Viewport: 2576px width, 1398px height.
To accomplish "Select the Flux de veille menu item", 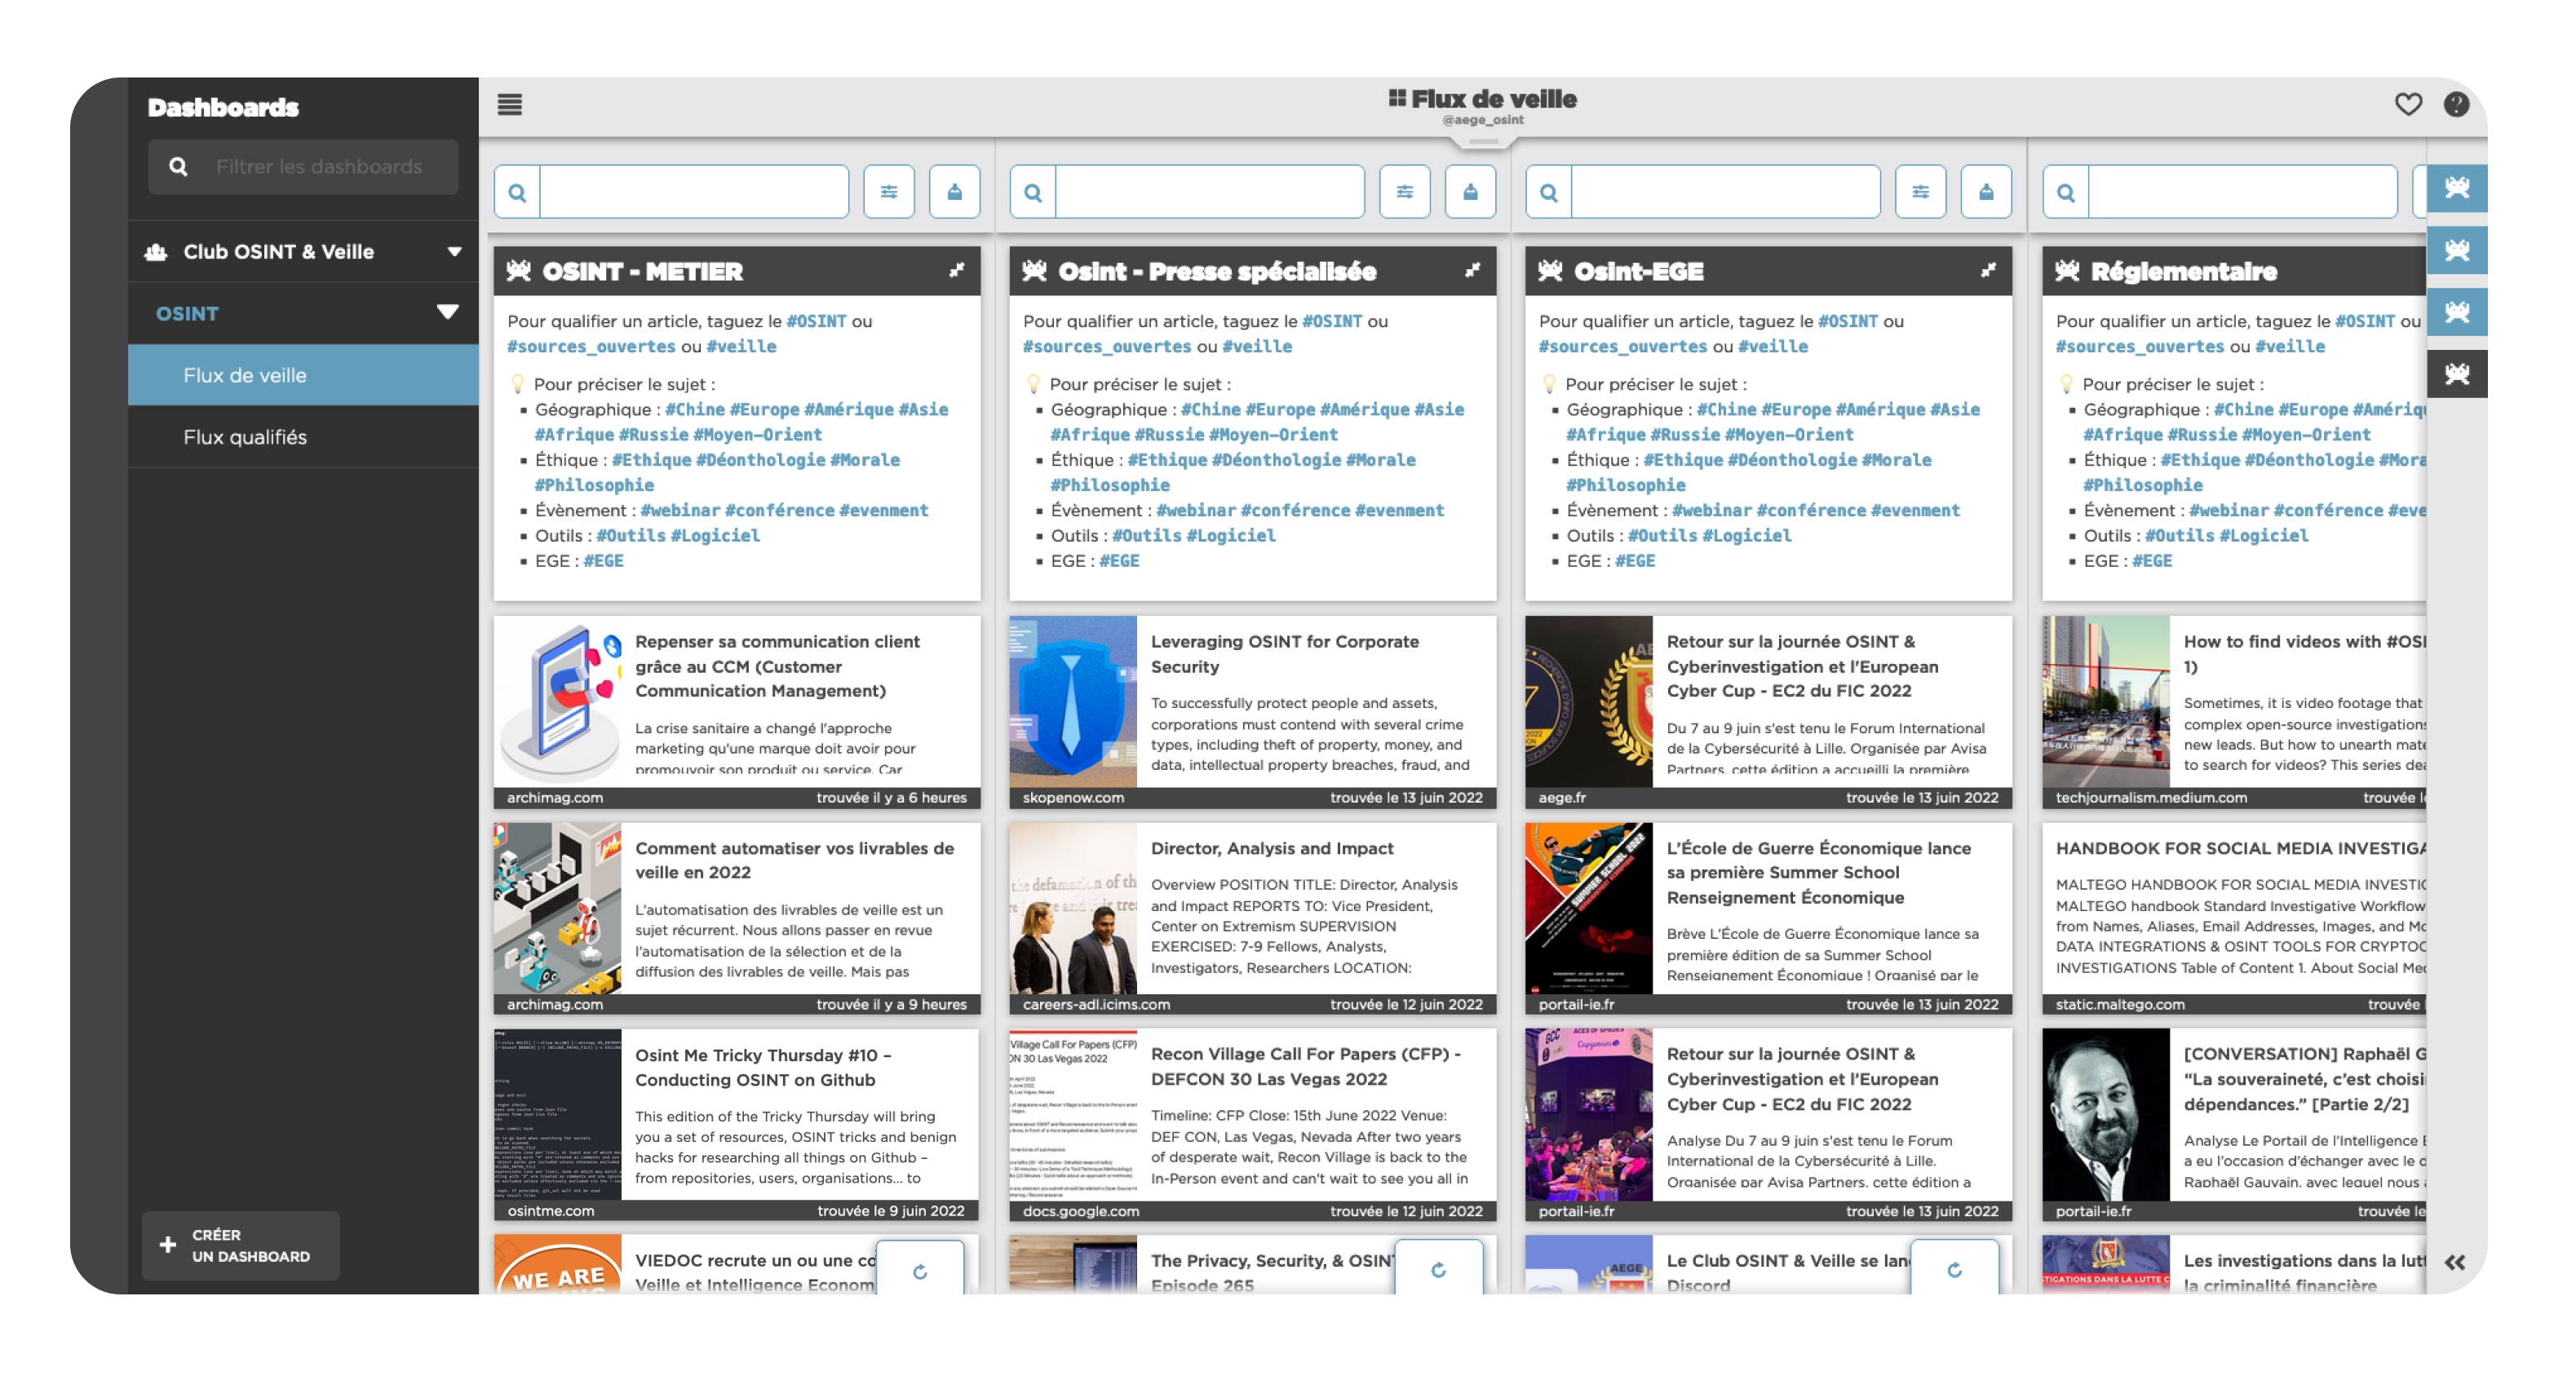I will [245, 376].
